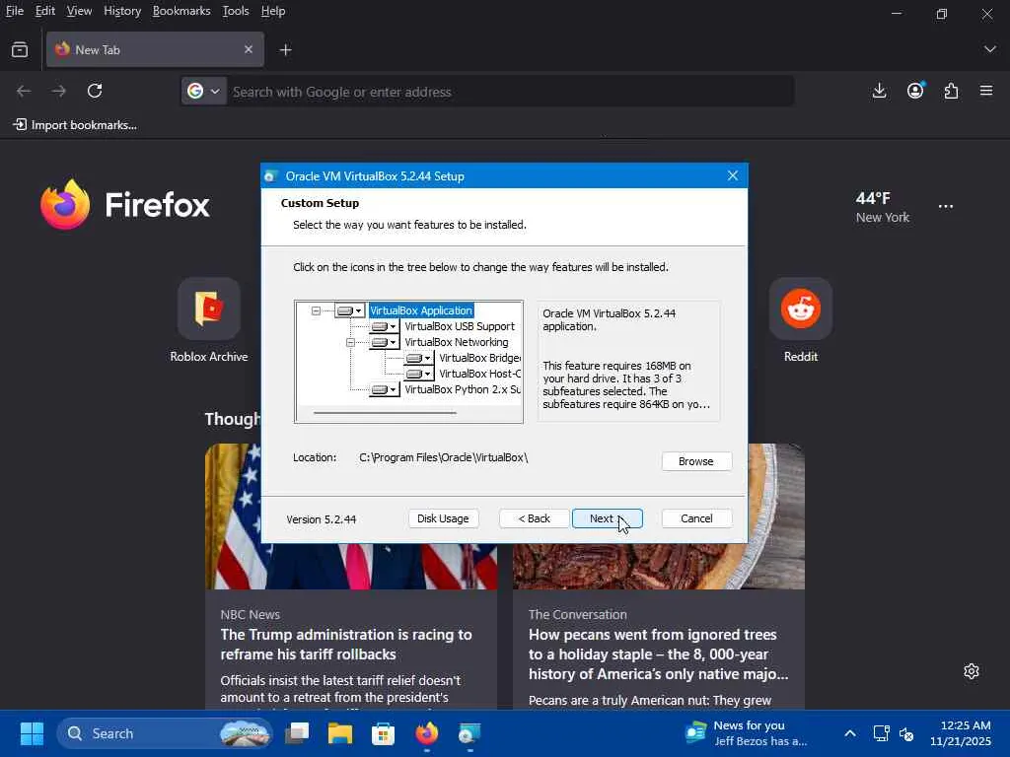Open the Help menu in Firefox
1010x757 pixels.
(273, 11)
